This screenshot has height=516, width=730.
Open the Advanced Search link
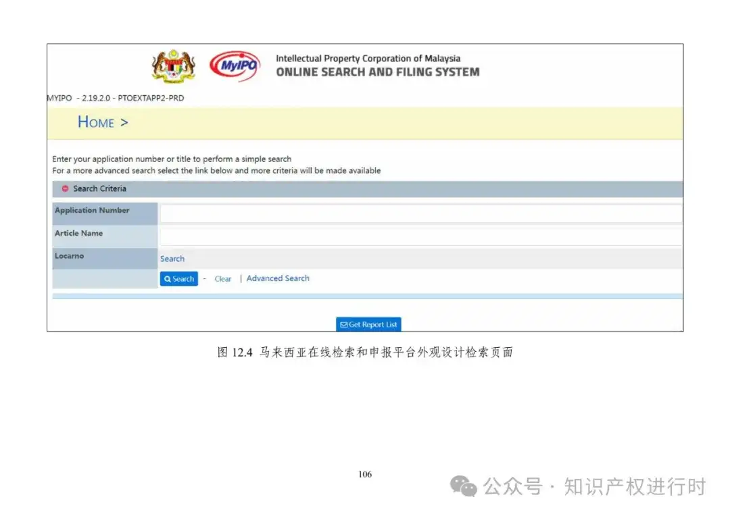[x=278, y=278]
